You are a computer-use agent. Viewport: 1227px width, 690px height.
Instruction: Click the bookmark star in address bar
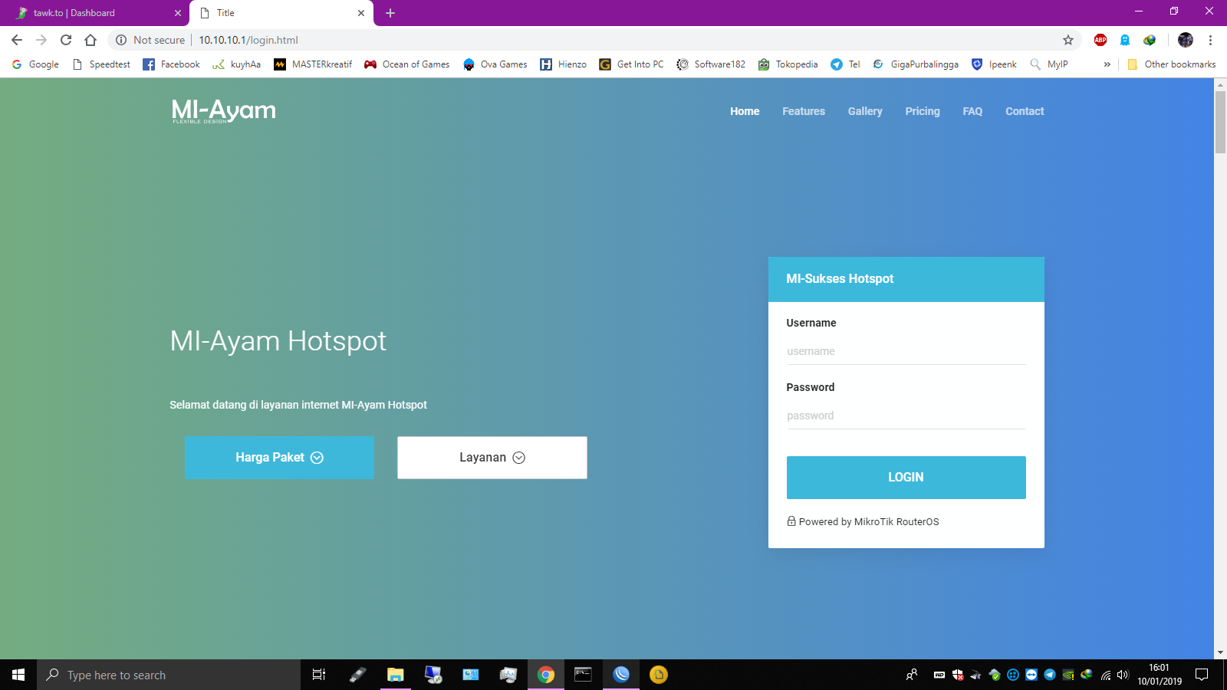1067,40
